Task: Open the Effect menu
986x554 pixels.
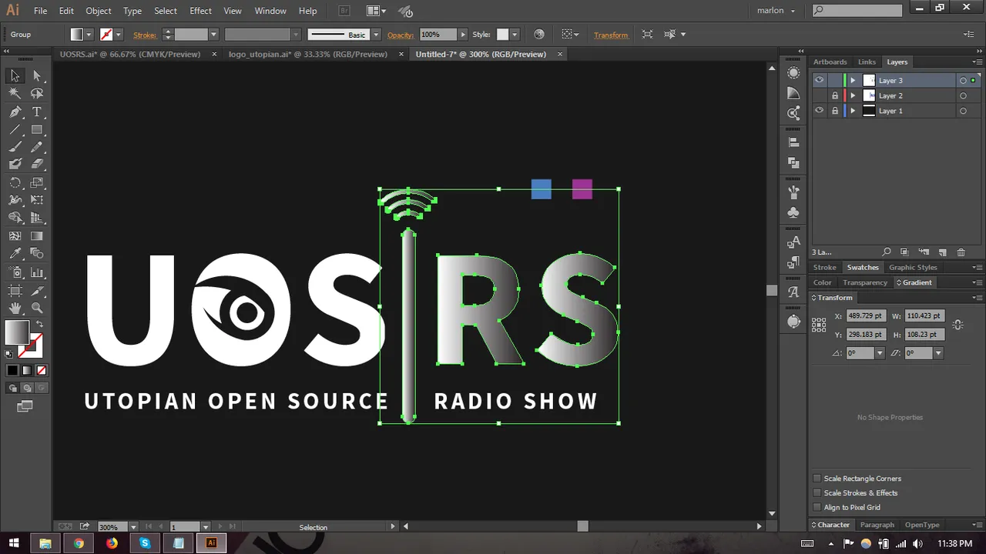Action: [200, 11]
